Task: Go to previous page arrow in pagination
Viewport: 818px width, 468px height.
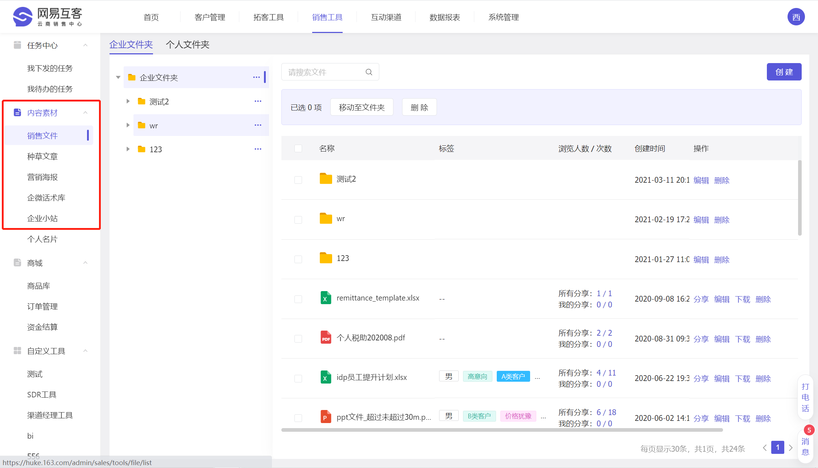Action: (x=764, y=448)
